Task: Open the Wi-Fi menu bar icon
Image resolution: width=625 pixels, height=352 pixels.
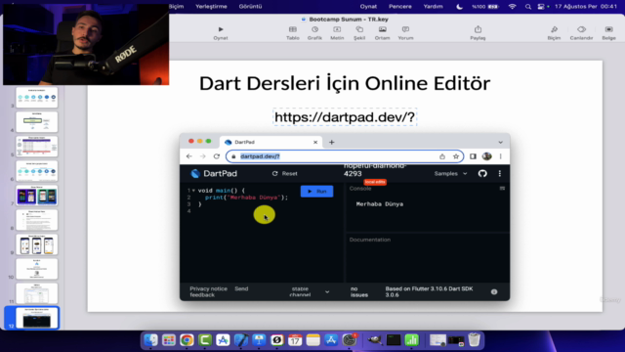Action: coord(512,7)
